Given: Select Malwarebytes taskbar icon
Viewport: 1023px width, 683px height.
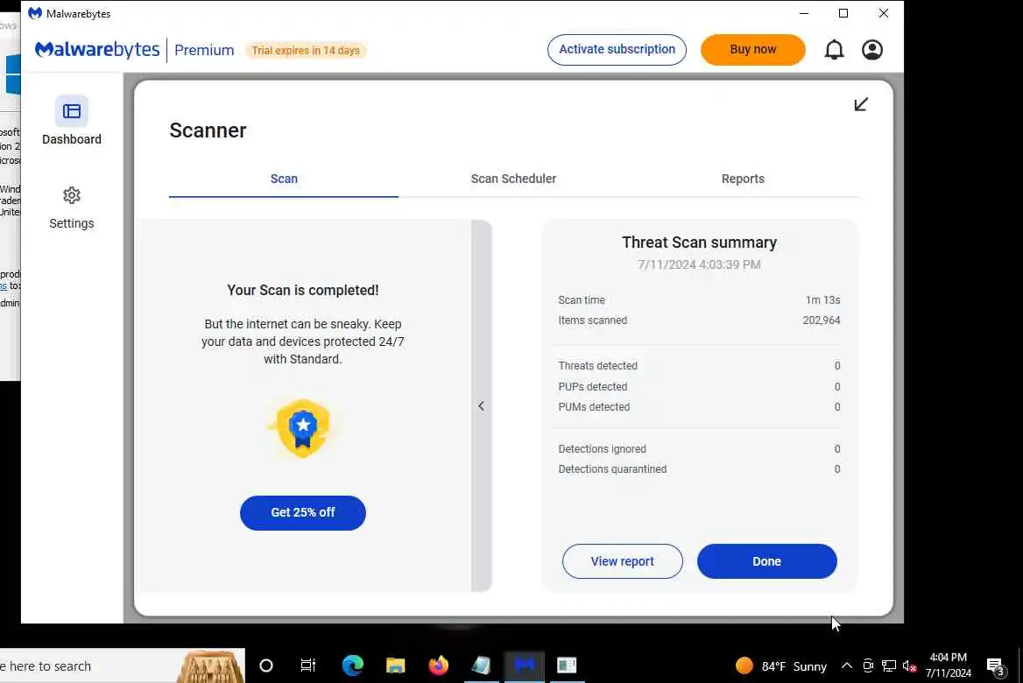Looking at the screenshot, I should coord(525,665).
